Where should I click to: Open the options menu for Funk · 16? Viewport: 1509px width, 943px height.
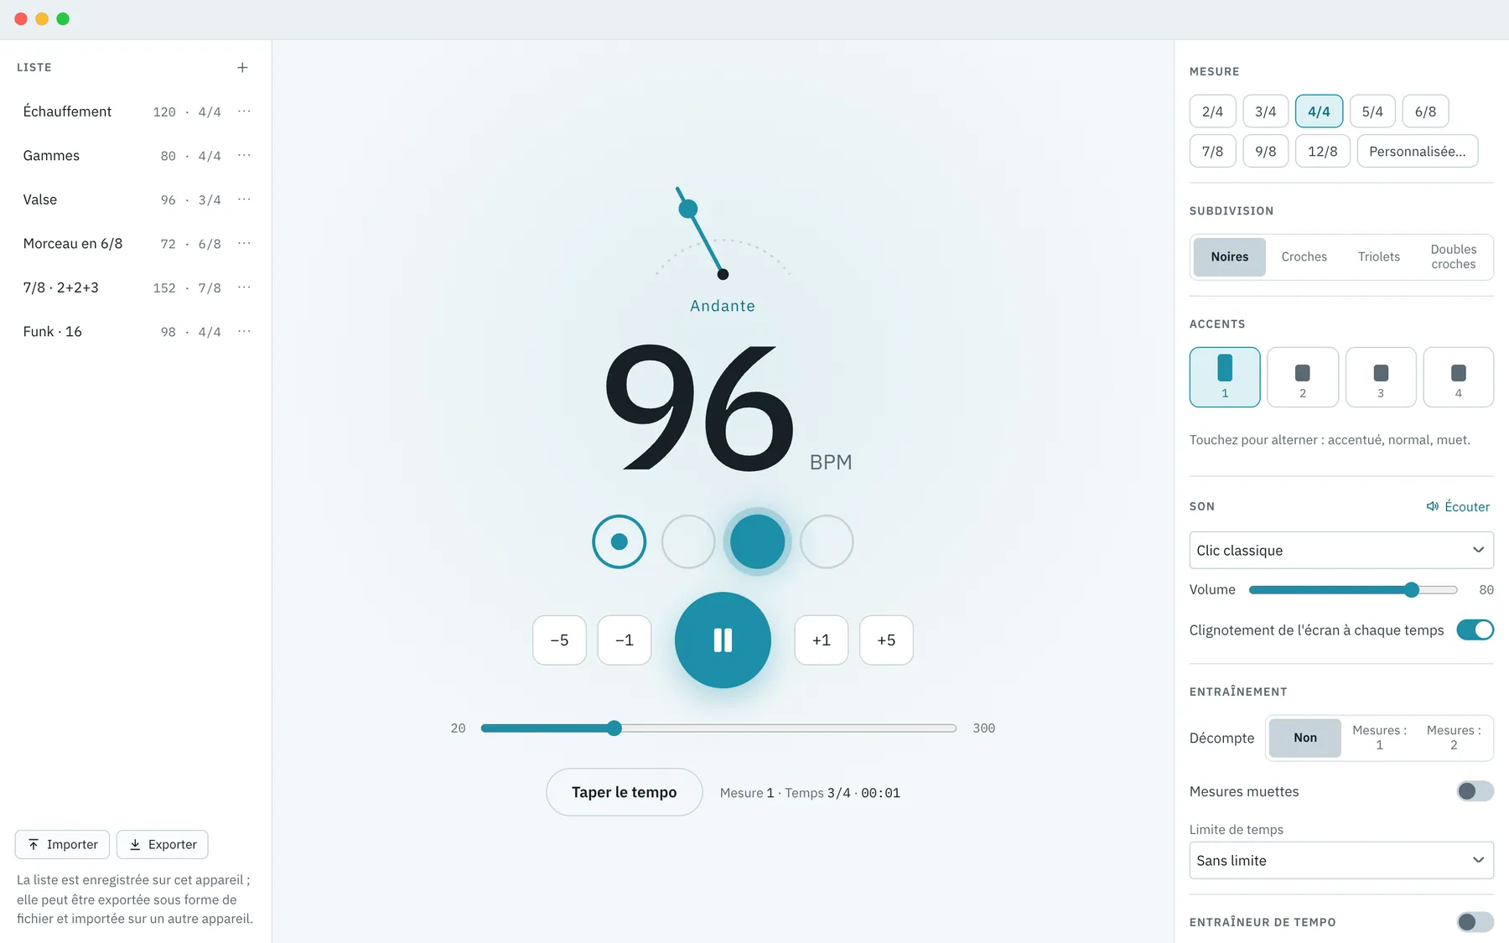244,332
